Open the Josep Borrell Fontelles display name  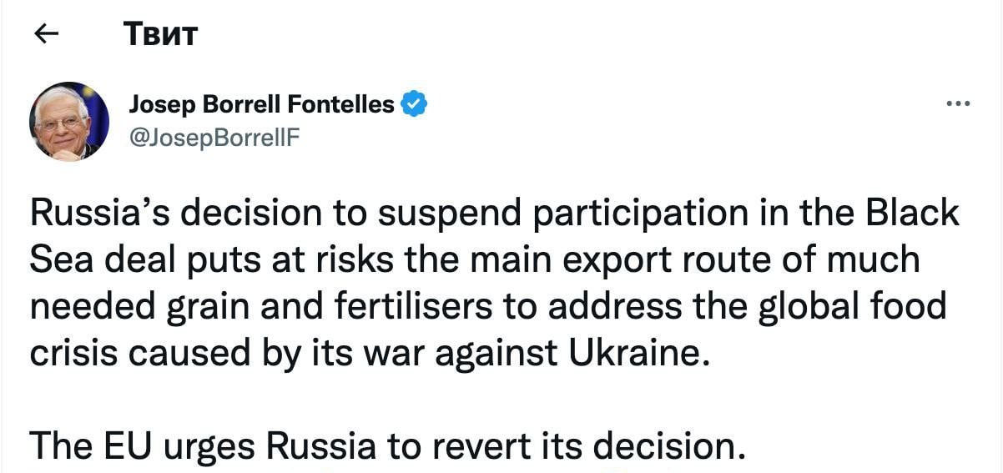click(262, 104)
